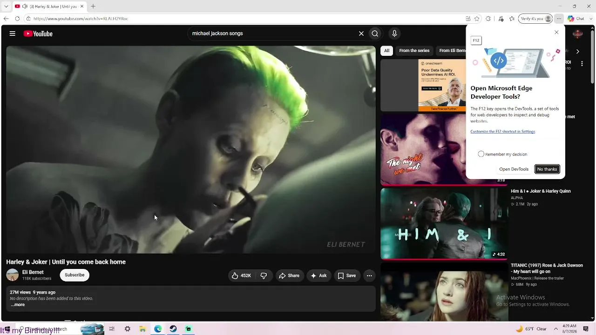Open options menu for the sidebar ad
Viewport: 596px width, 335px height.
tap(582, 64)
